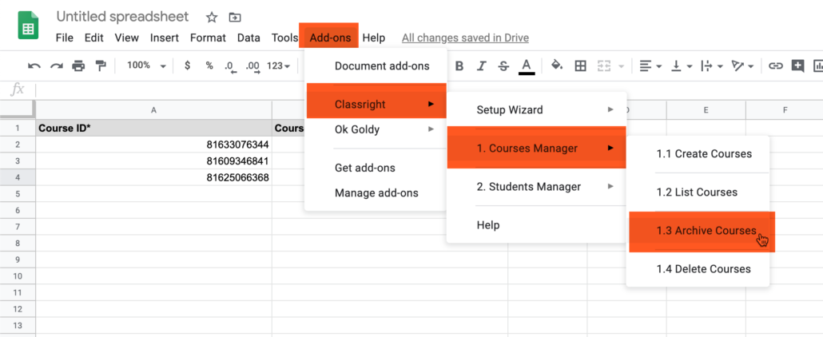Select cell containing 81609346841

(x=153, y=161)
